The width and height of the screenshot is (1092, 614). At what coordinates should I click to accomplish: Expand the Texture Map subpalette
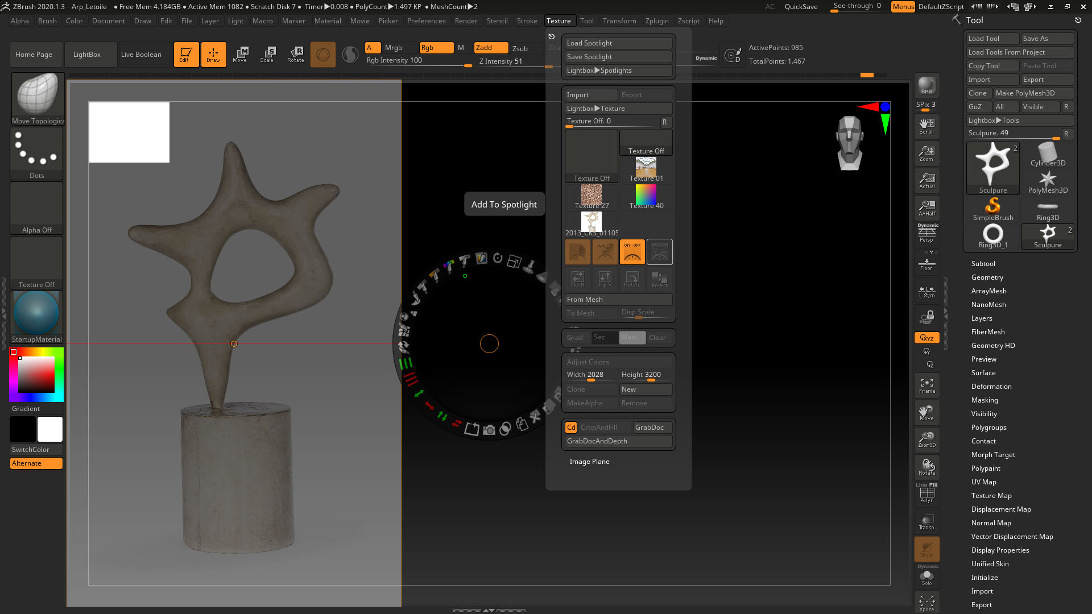pyautogui.click(x=991, y=495)
